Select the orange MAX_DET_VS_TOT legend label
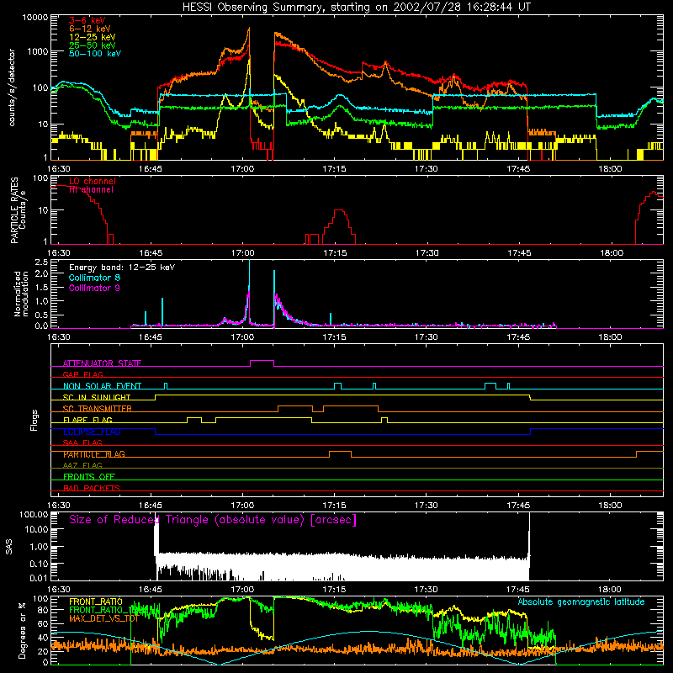This screenshot has height=673, width=673. (x=103, y=618)
